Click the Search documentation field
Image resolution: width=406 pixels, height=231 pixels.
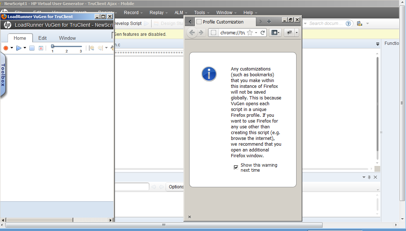click(x=326, y=23)
